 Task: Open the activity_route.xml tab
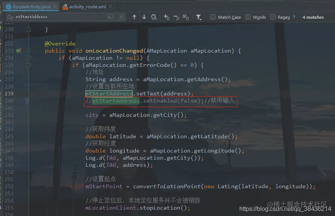pyautogui.click(x=87, y=7)
